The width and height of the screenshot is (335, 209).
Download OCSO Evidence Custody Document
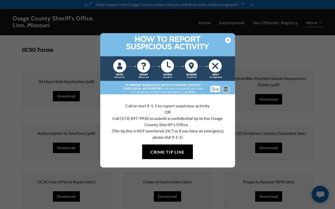pyautogui.click(x=269, y=148)
